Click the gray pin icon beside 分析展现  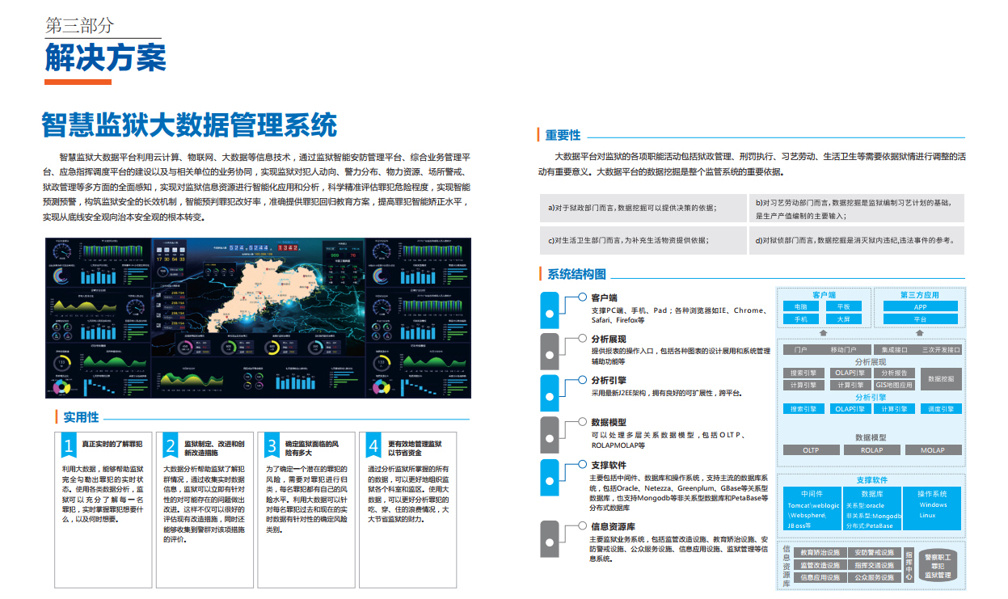(550, 351)
